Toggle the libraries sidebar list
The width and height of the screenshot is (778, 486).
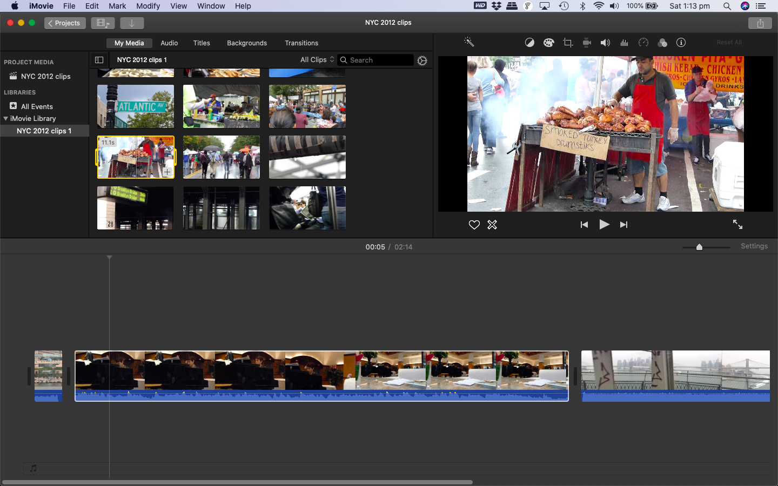tap(99, 60)
